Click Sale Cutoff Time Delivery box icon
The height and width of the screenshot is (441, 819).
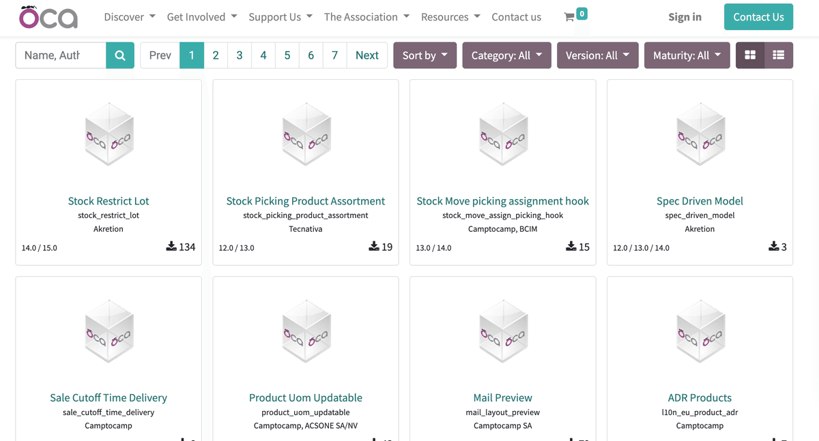(109, 331)
